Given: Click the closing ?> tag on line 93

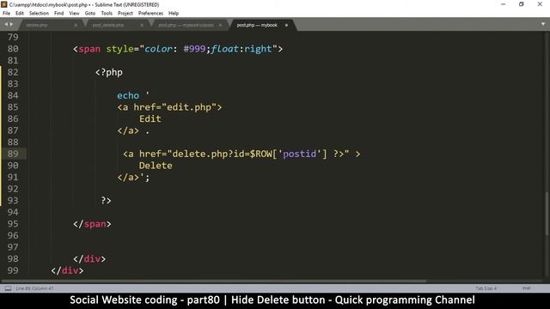Looking at the screenshot, I should pos(106,200).
